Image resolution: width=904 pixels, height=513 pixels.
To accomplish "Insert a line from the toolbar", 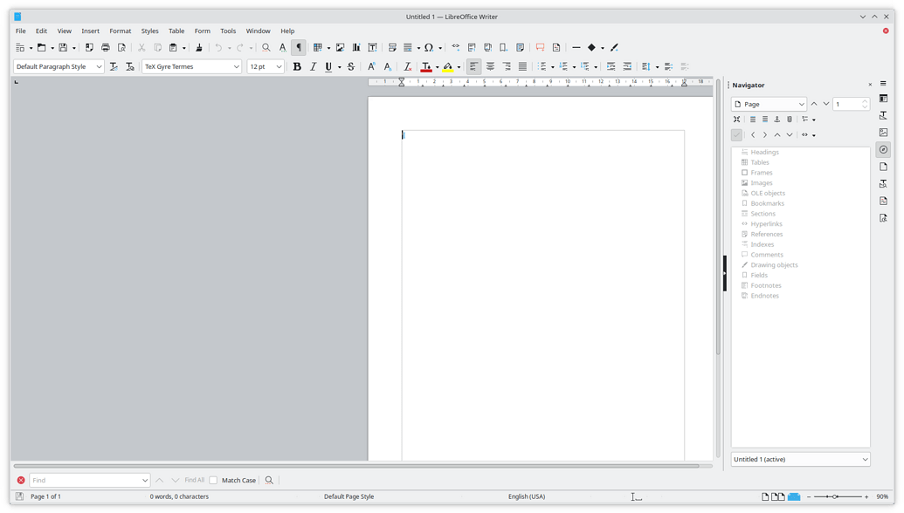I will pyautogui.click(x=576, y=48).
